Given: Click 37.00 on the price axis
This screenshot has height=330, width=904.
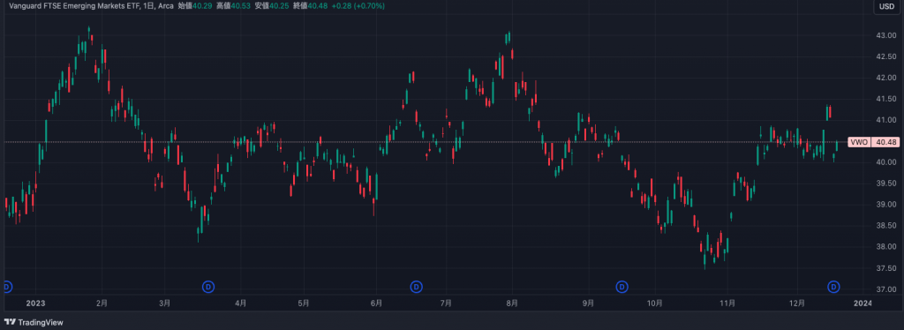Looking at the screenshot, I should [x=885, y=289].
